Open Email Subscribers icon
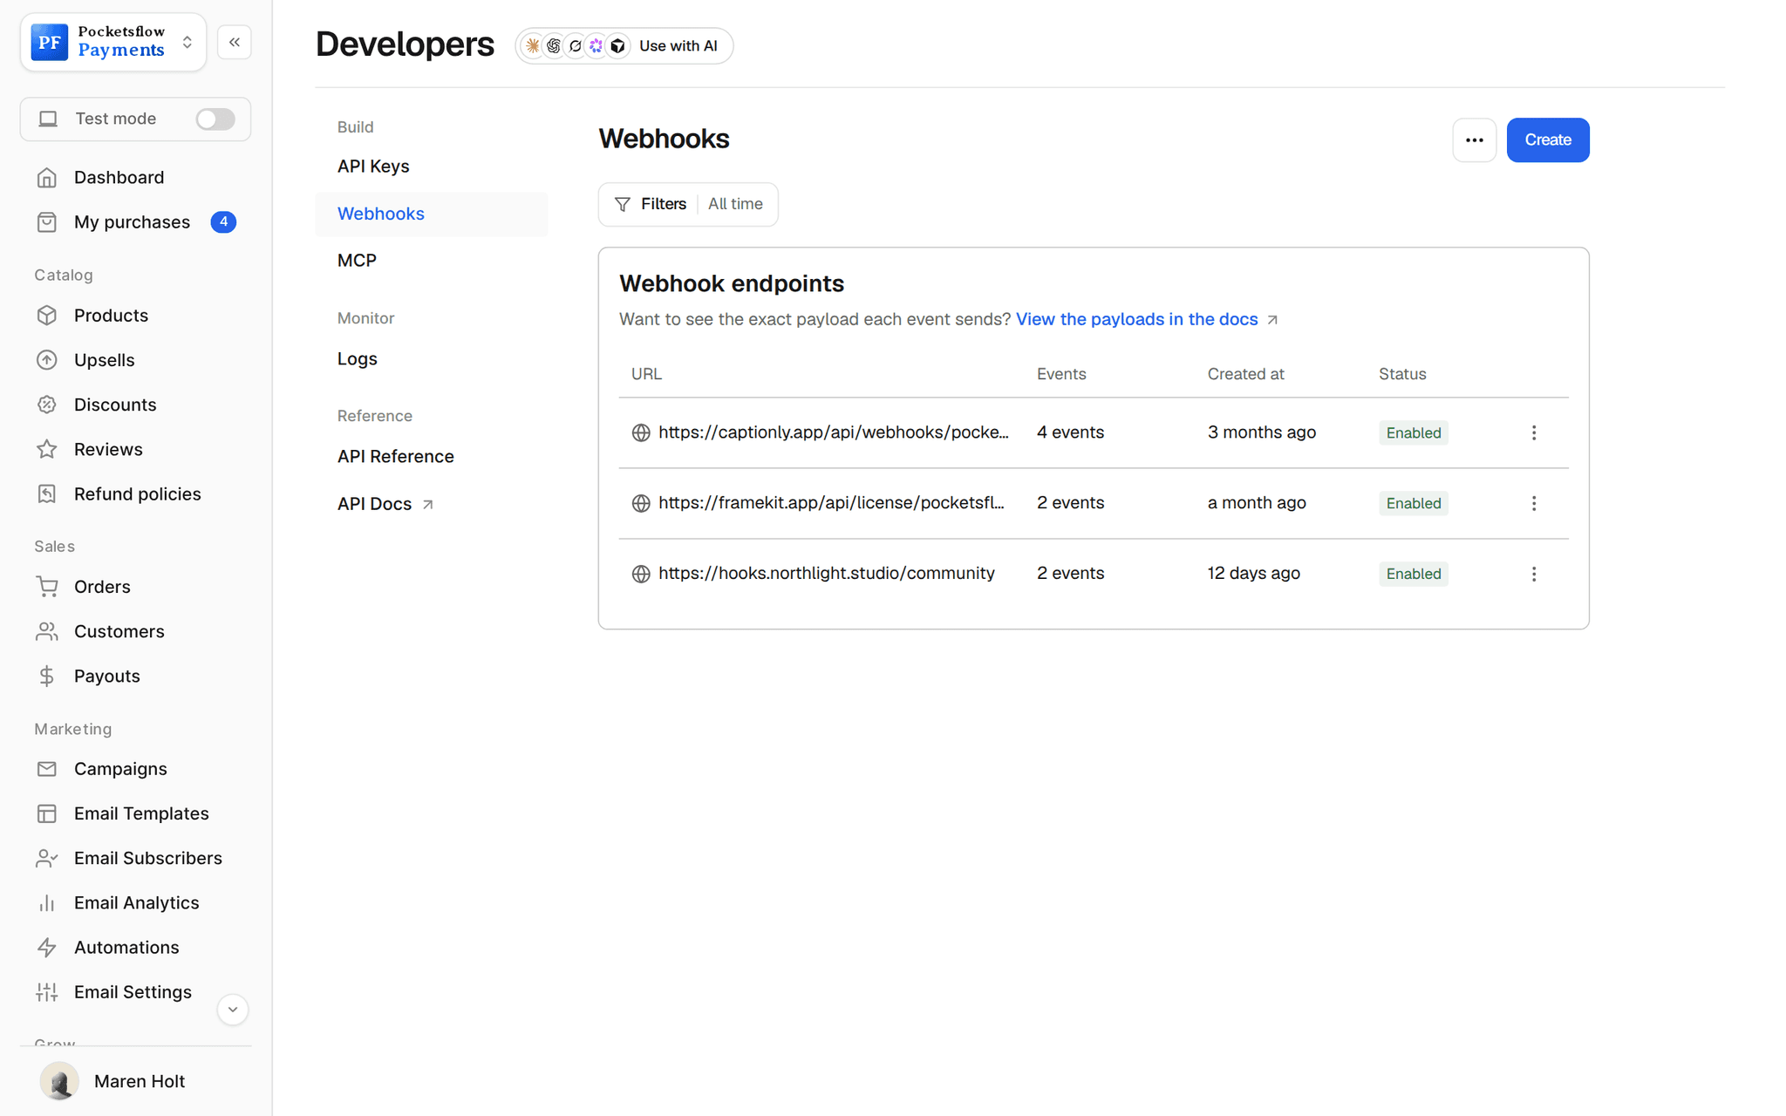 (x=47, y=859)
